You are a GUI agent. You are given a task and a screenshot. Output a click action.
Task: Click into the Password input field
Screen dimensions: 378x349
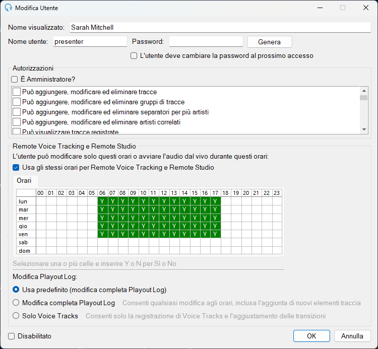tap(206, 41)
